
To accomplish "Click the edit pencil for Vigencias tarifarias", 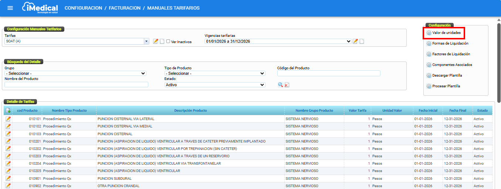I will pos(355,41).
